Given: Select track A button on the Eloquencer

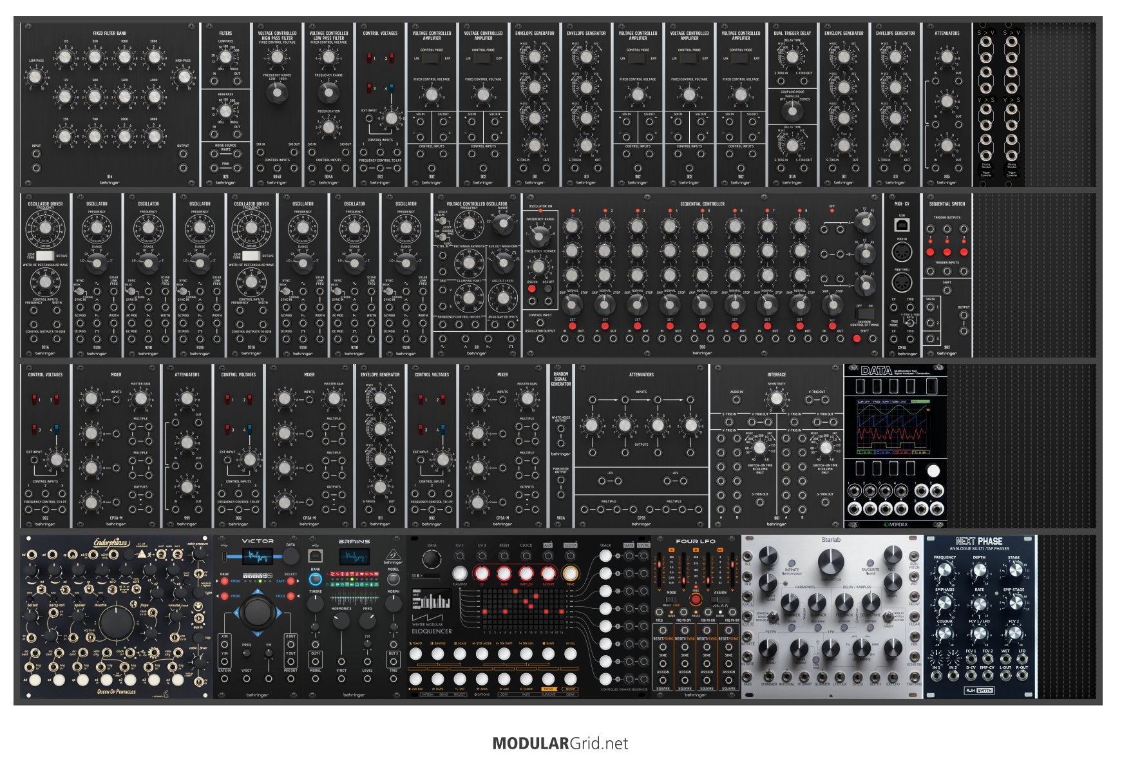Looking at the screenshot, I should click(605, 556).
